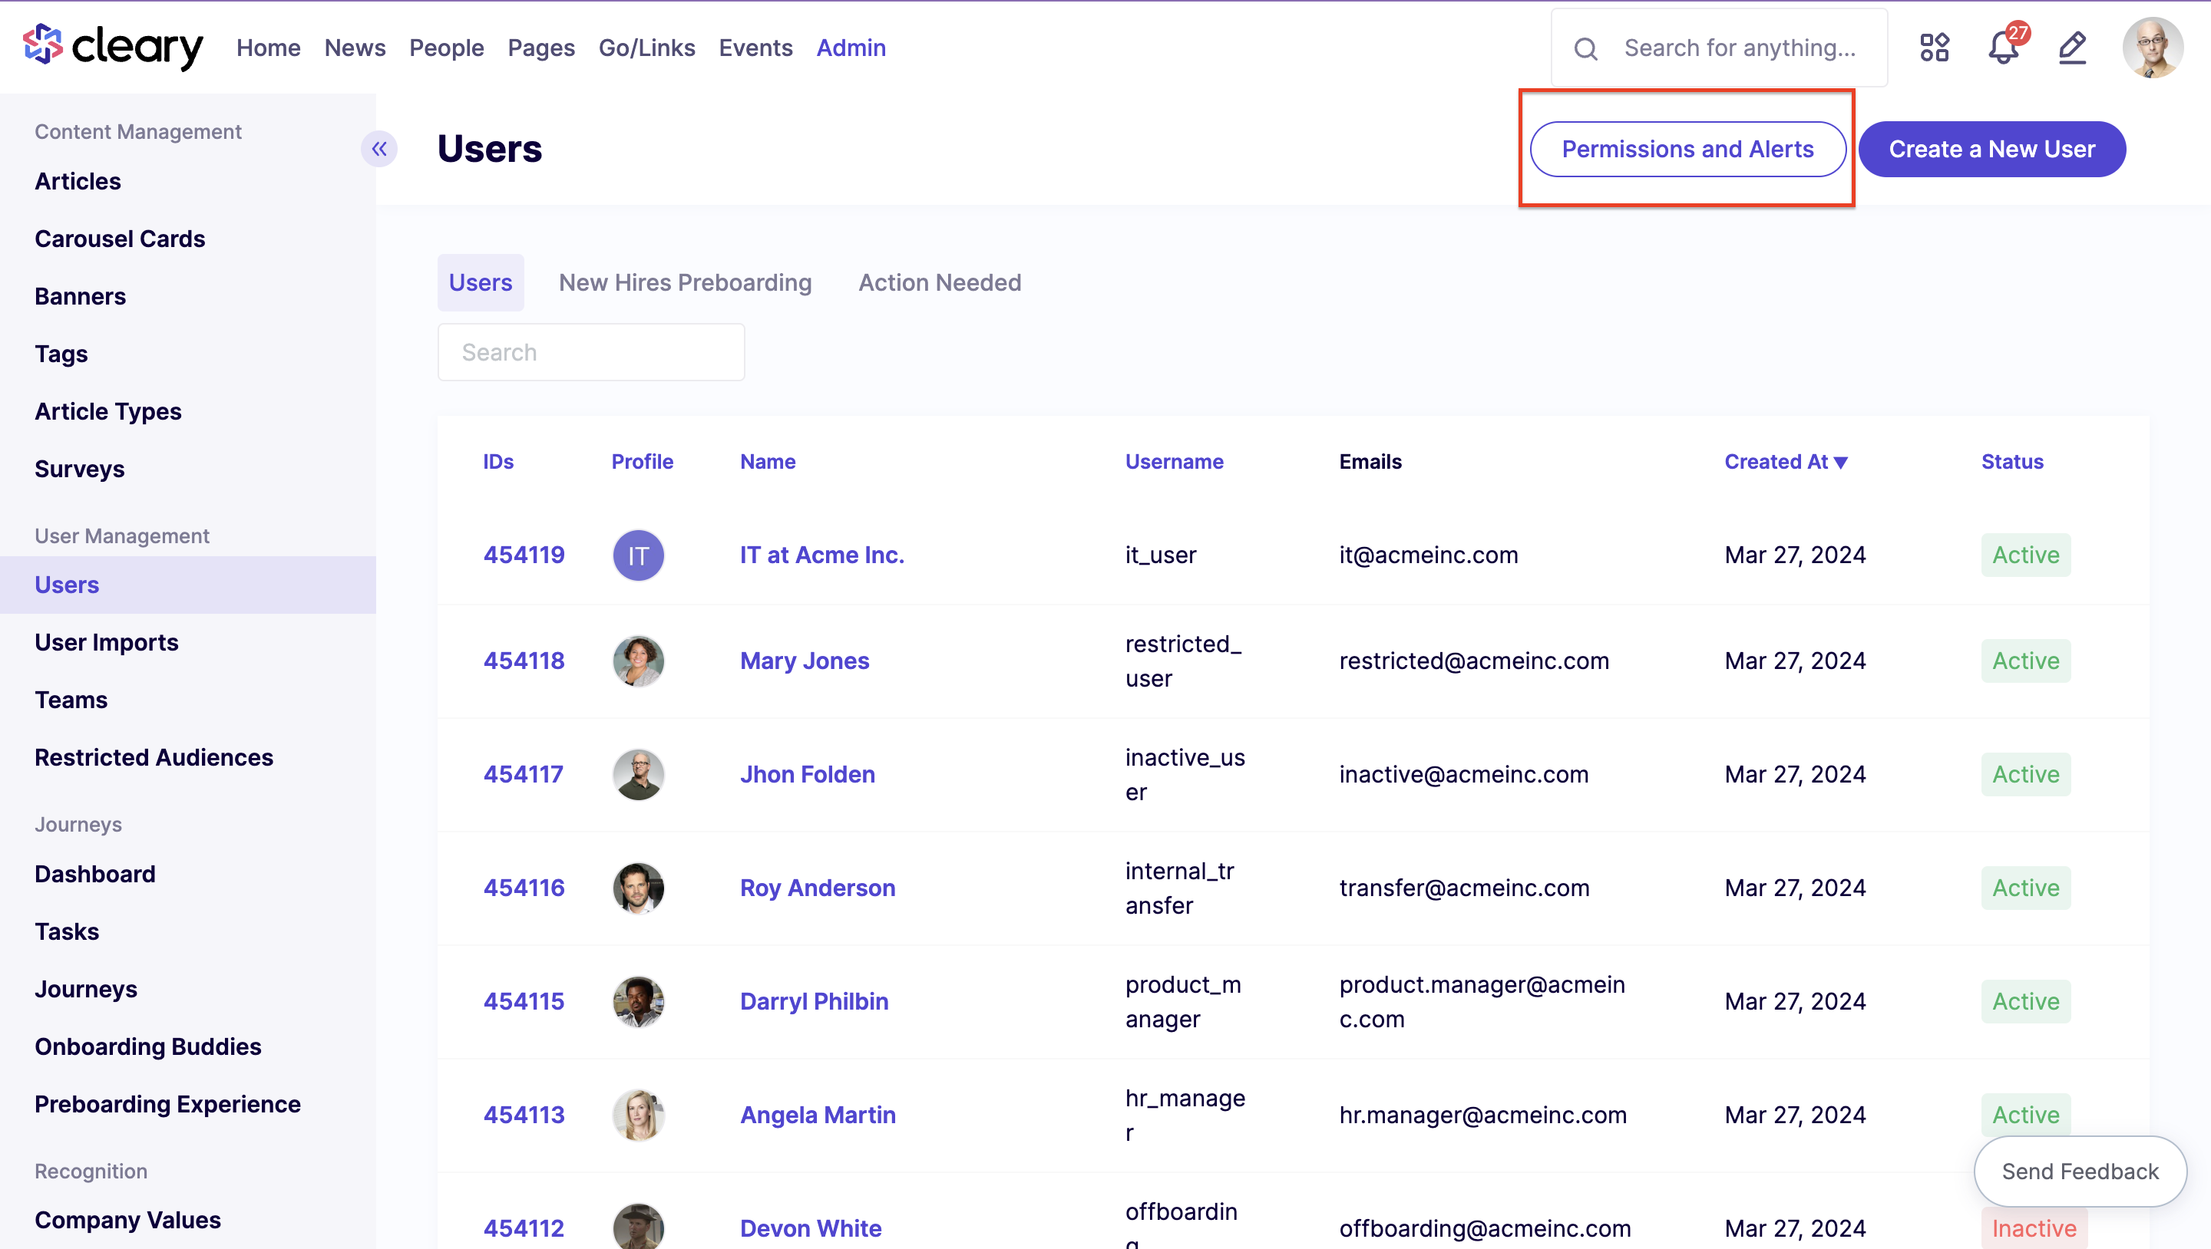The image size is (2211, 1249).
Task: Click Permissions and Alerts button
Action: pyautogui.click(x=1687, y=150)
